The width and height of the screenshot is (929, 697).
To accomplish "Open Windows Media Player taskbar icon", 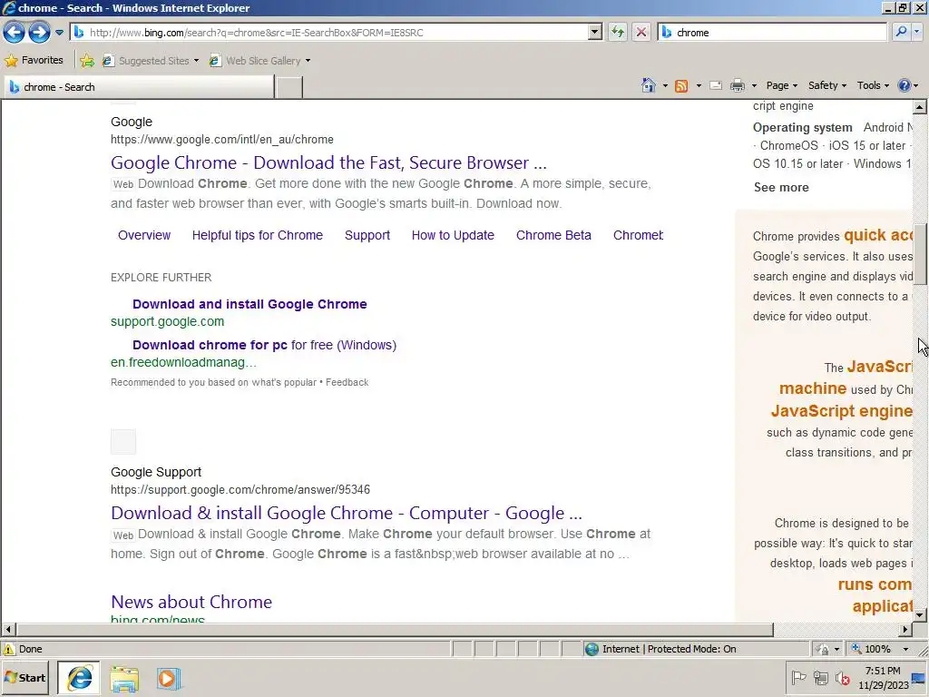I will tap(168, 679).
